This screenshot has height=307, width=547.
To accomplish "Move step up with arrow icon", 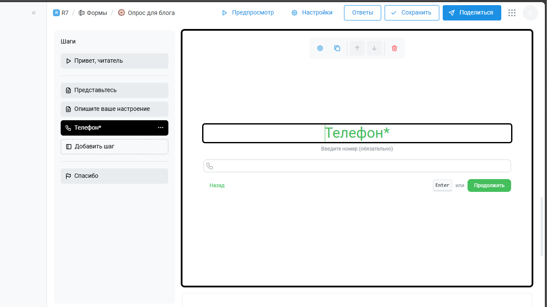I will pyautogui.click(x=357, y=48).
